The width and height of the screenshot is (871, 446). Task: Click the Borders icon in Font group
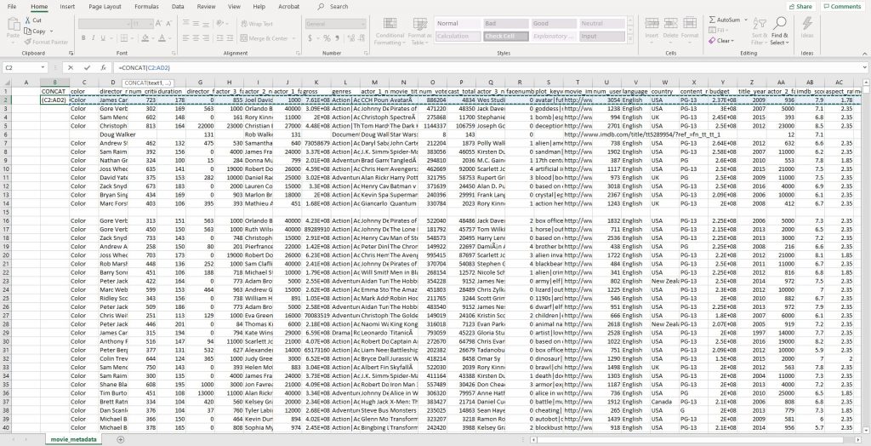tap(122, 38)
